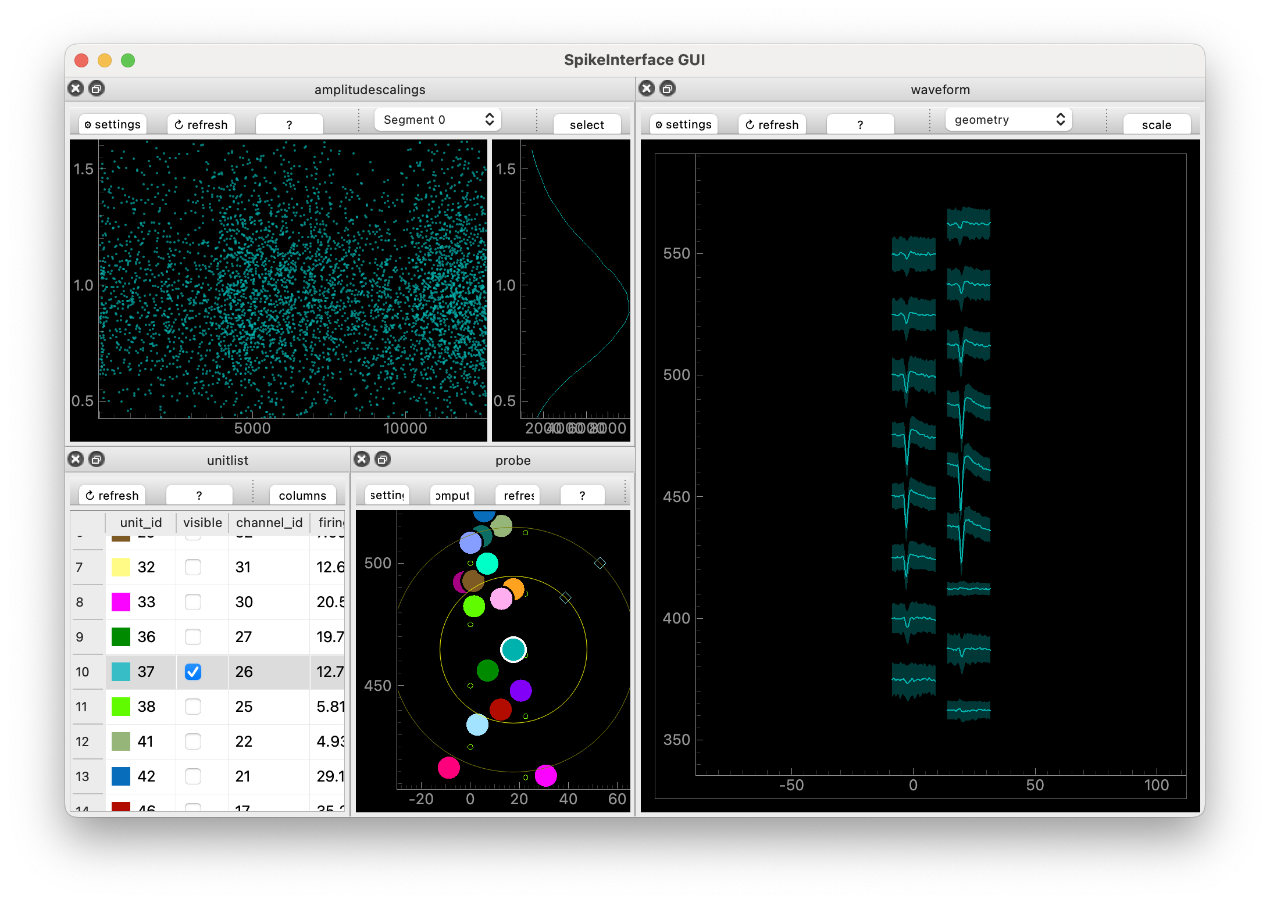Click the red unit dot on probe
The image size is (1270, 903).
(x=500, y=709)
